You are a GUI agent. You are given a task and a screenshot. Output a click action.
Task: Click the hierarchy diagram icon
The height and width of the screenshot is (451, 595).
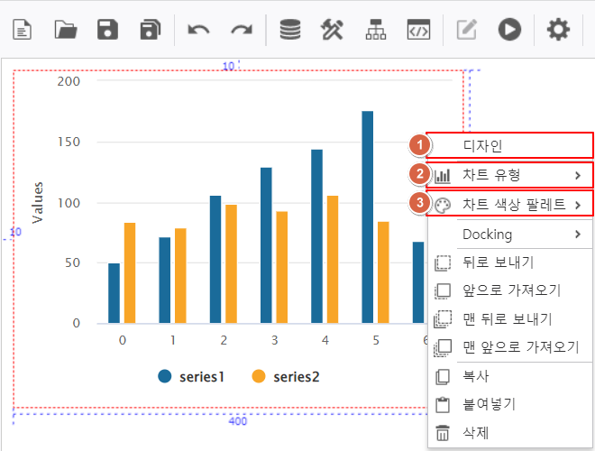click(375, 29)
